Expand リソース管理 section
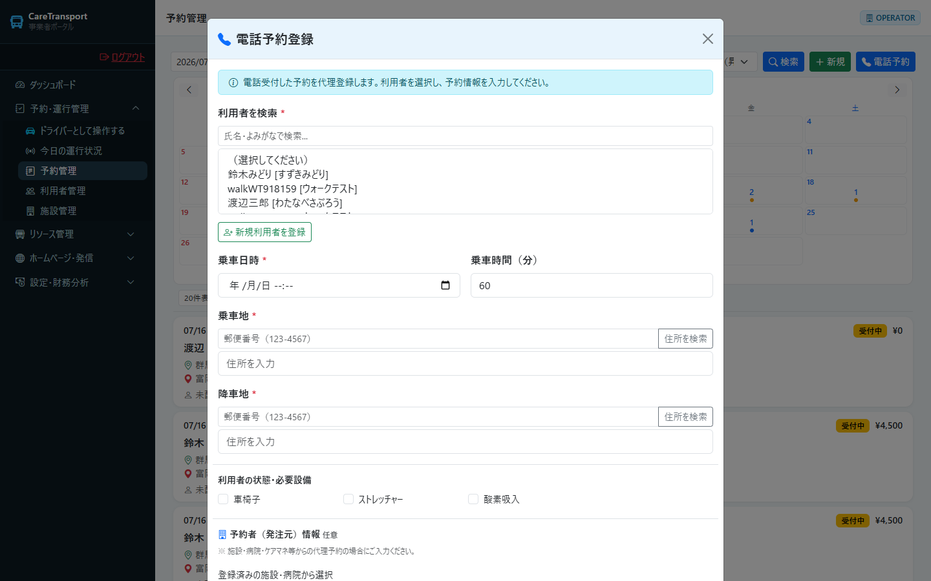Screen dimensions: 931x581 coord(78,234)
